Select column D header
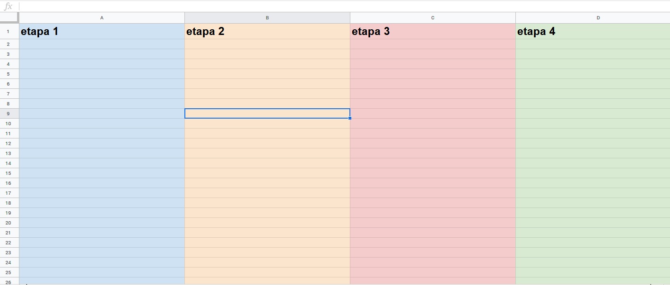670x285 pixels. pyautogui.click(x=598, y=18)
